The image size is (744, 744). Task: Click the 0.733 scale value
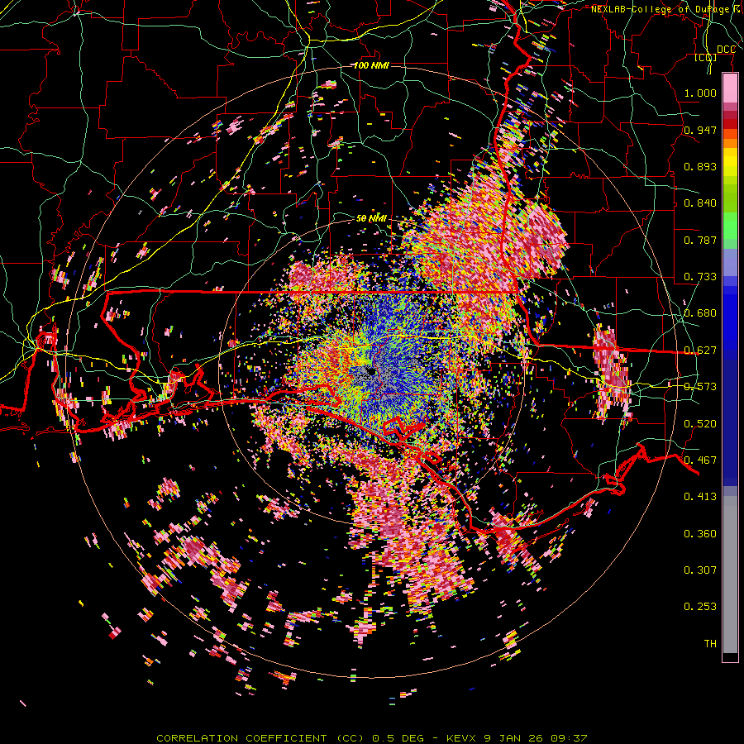pyautogui.click(x=700, y=277)
